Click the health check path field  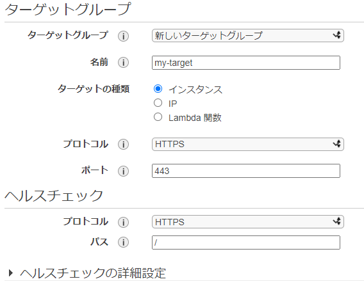pos(246,242)
